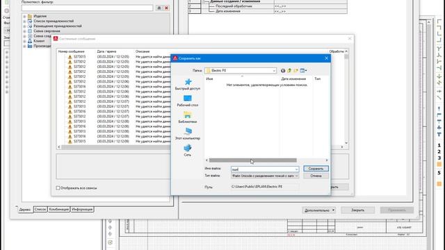Click the red X clear filter icon

167,8
